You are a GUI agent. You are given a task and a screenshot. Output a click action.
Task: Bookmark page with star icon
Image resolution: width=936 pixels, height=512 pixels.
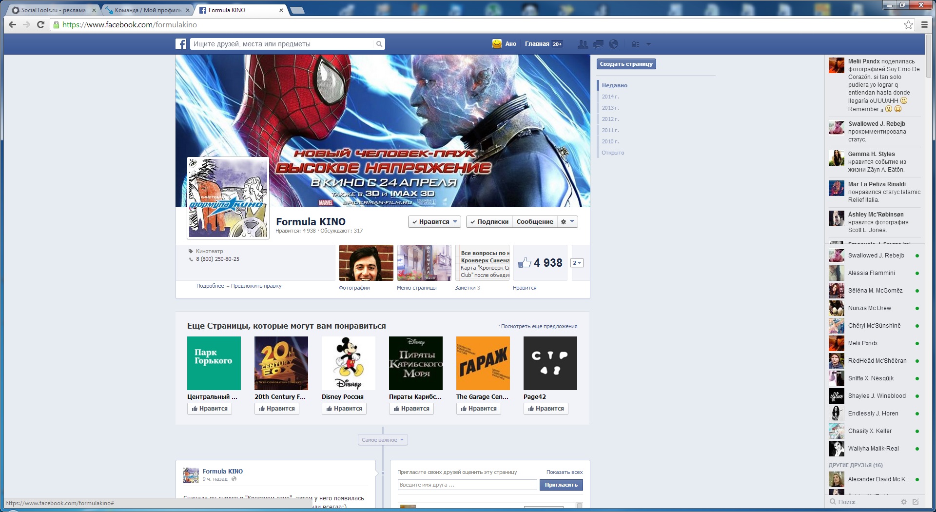coord(908,25)
